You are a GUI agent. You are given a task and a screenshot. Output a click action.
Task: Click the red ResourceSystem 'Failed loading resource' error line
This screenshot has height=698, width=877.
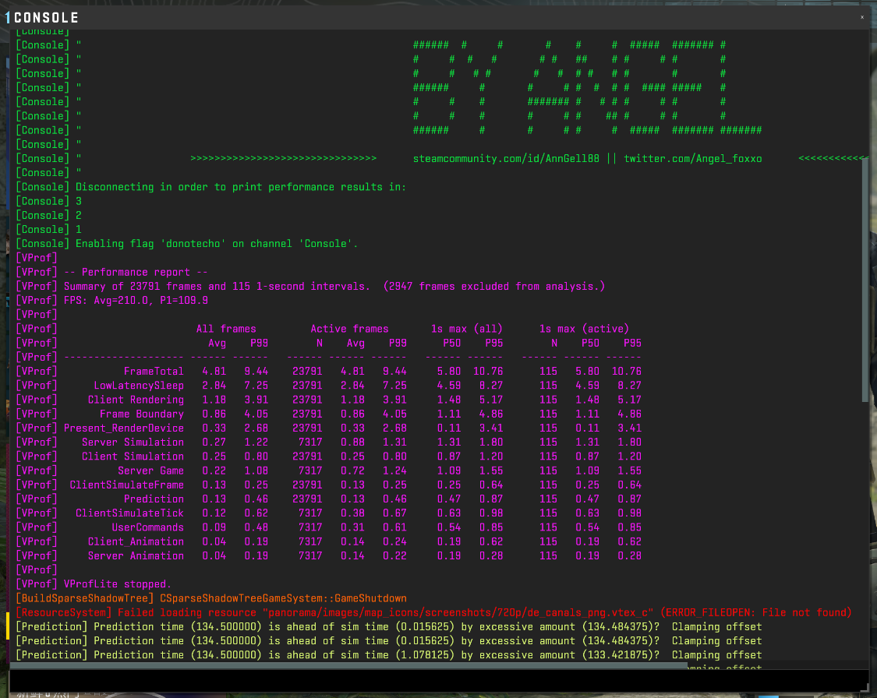[x=433, y=612]
